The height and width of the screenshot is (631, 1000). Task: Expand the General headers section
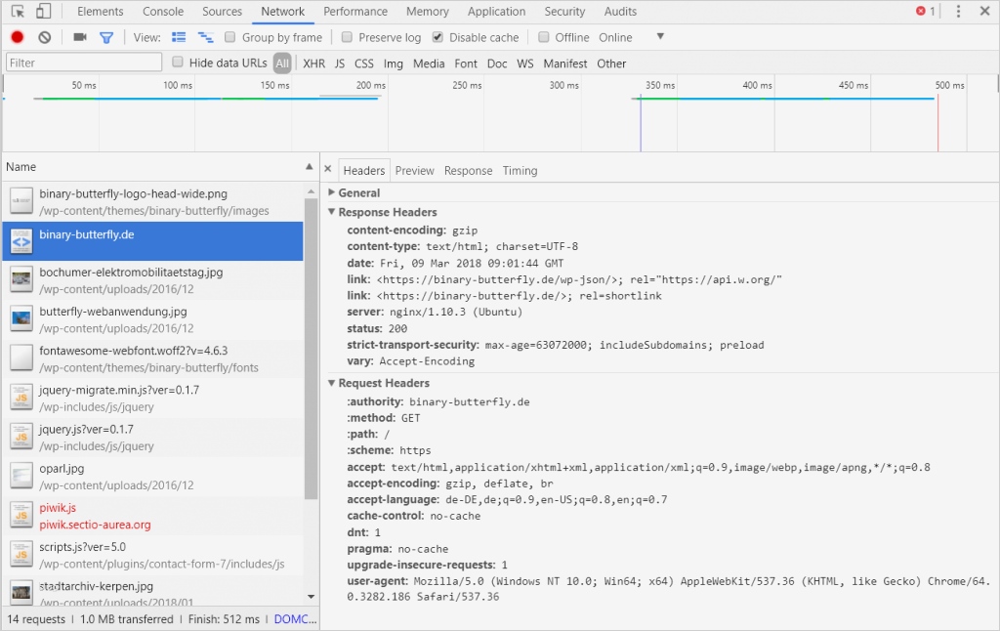pyautogui.click(x=332, y=192)
